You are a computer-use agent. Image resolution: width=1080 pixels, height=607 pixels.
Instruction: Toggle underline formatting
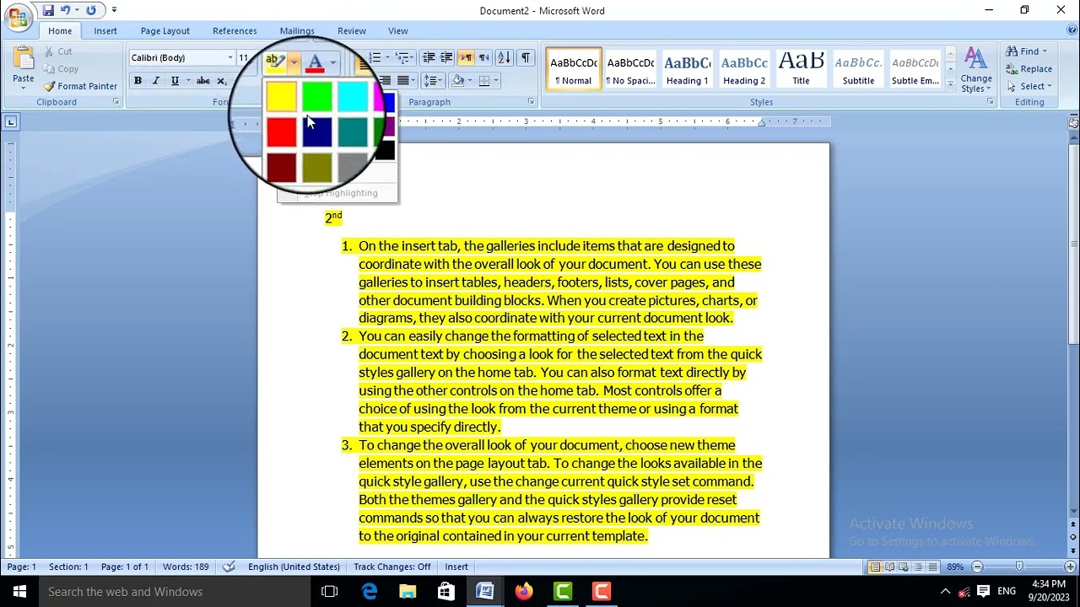click(x=175, y=81)
